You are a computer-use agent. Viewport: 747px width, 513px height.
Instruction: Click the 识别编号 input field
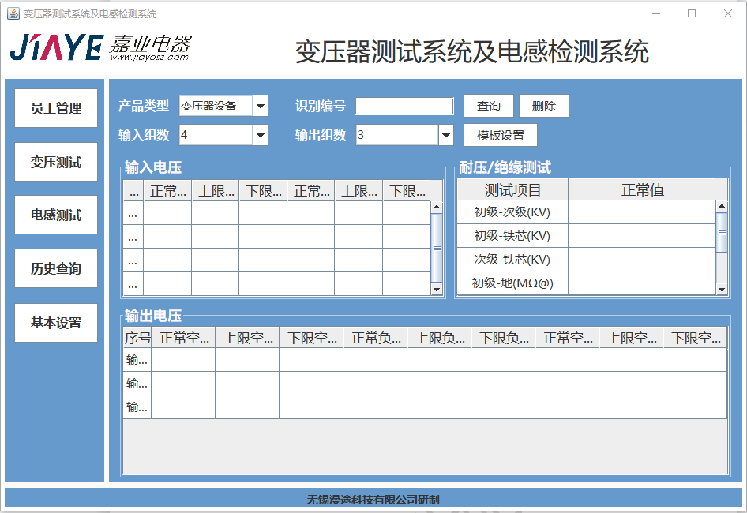tap(404, 107)
